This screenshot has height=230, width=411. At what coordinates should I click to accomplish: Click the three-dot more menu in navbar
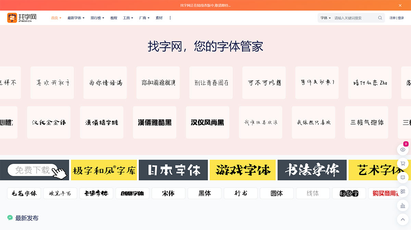[x=170, y=17]
